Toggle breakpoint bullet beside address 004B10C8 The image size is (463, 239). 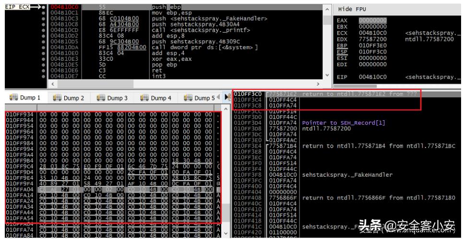coord(44,24)
